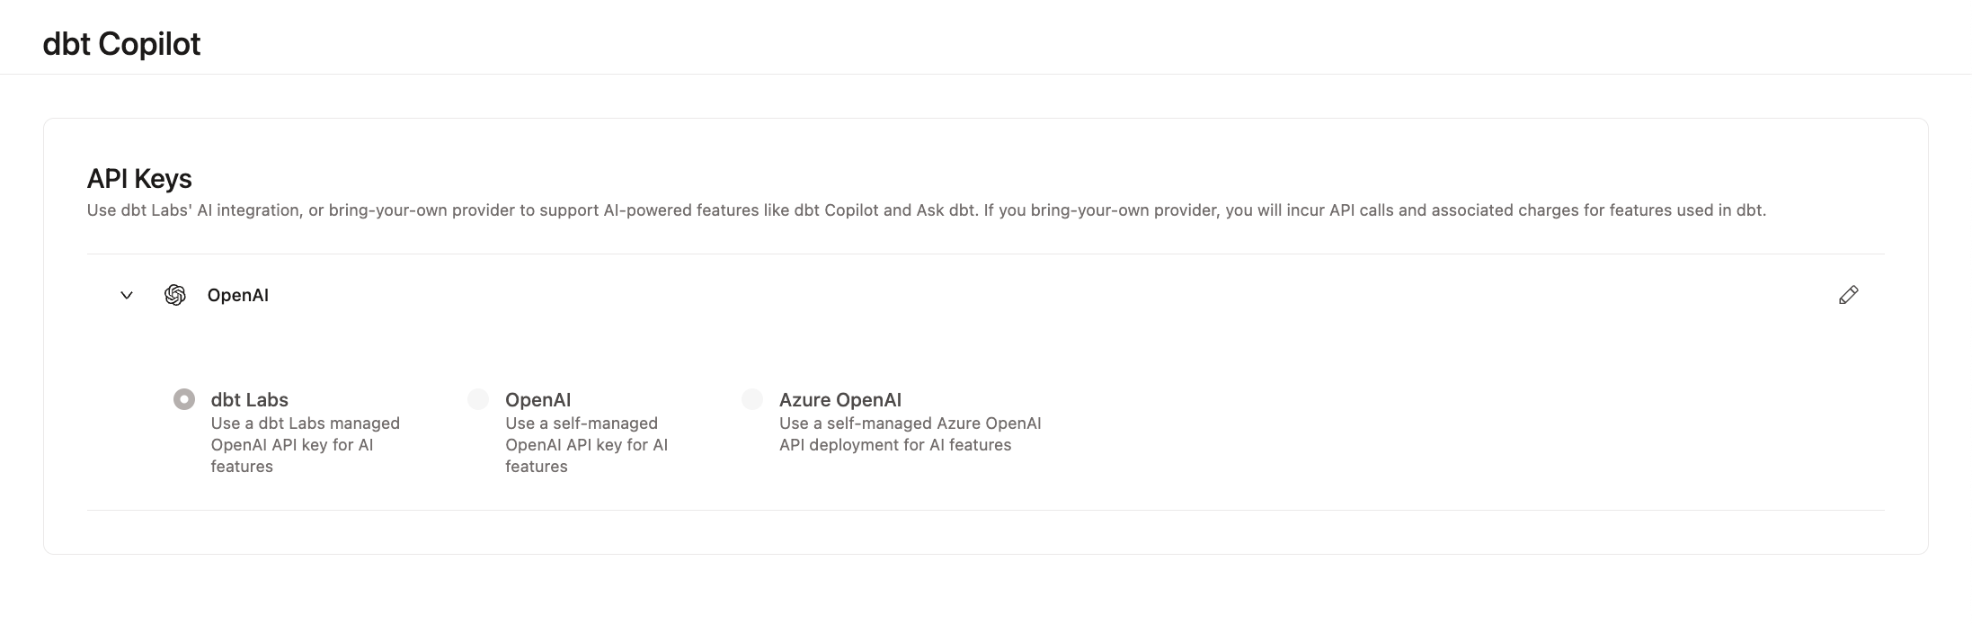
Task: Select Azure OpenAI as the provider
Action: [x=751, y=398]
